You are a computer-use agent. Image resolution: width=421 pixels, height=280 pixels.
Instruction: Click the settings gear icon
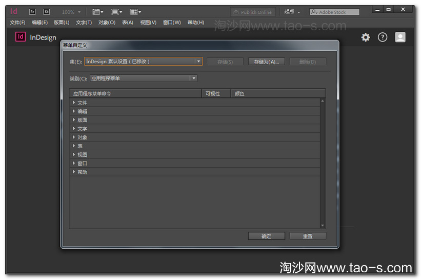[366, 37]
